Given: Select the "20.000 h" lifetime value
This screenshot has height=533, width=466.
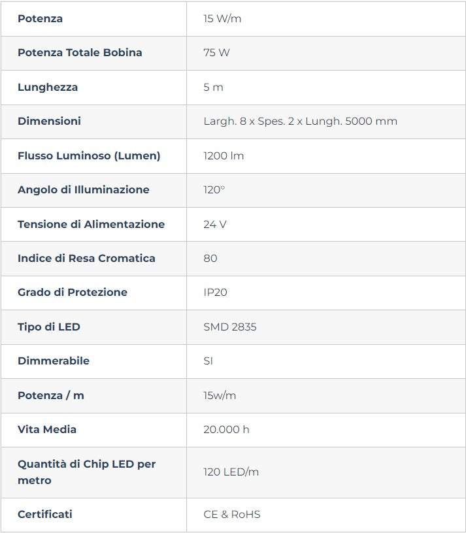Looking at the screenshot, I should (226, 429).
